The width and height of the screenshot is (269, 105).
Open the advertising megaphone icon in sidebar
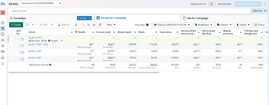point(3,46)
